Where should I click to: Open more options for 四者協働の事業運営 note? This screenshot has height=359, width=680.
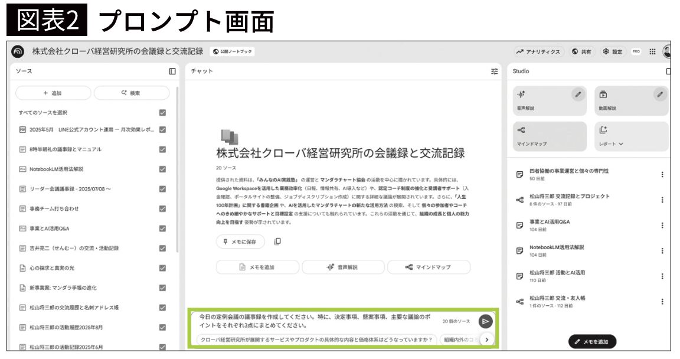click(662, 174)
